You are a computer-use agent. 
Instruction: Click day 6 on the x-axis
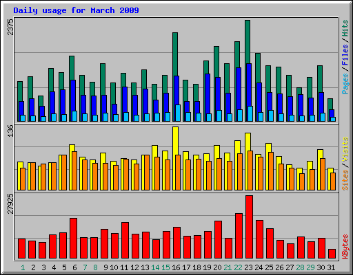(74, 267)
